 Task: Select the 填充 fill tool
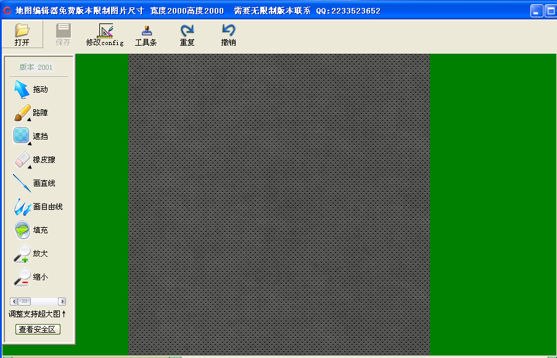[31, 230]
